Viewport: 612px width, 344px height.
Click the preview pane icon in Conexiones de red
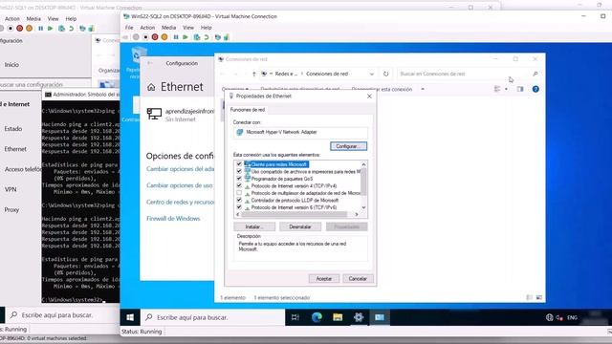click(x=520, y=89)
